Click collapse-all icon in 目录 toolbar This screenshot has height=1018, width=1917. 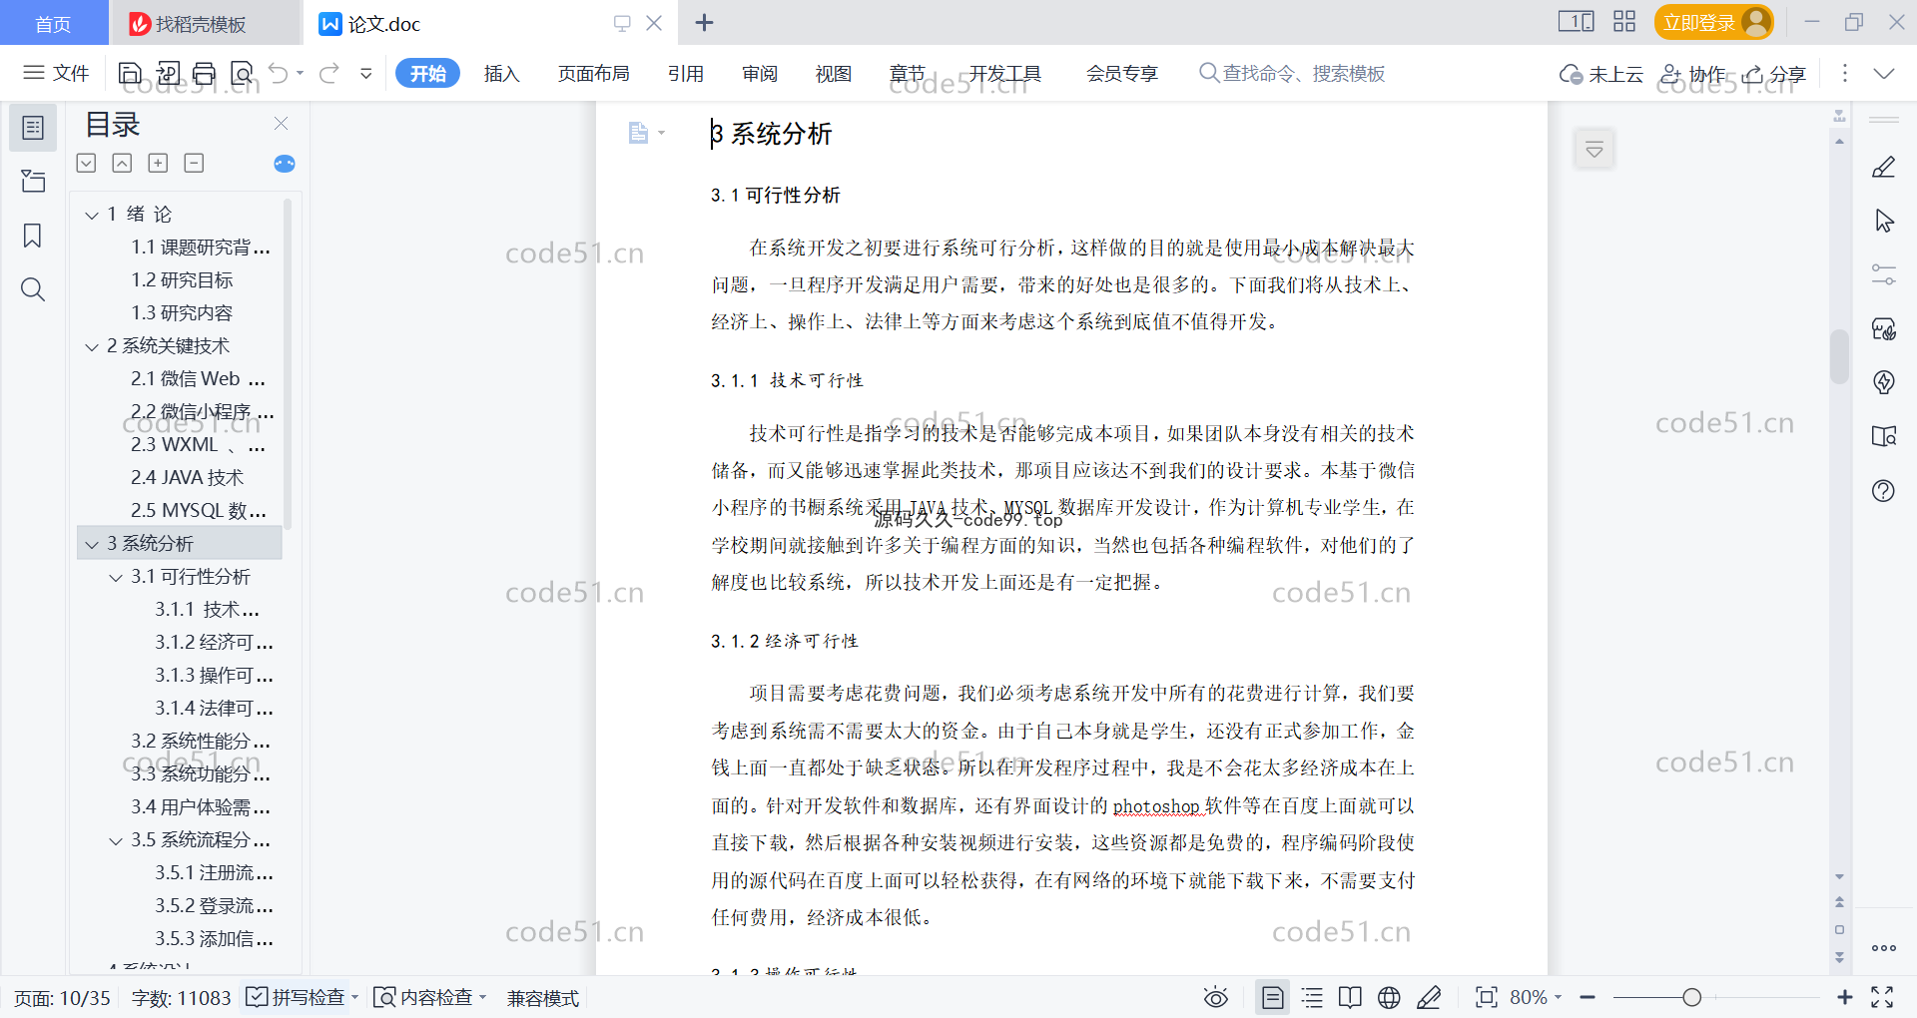pyautogui.click(x=194, y=163)
